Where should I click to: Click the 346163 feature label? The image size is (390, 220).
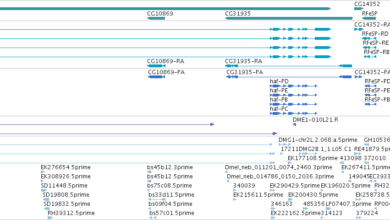click(x=281, y=204)
